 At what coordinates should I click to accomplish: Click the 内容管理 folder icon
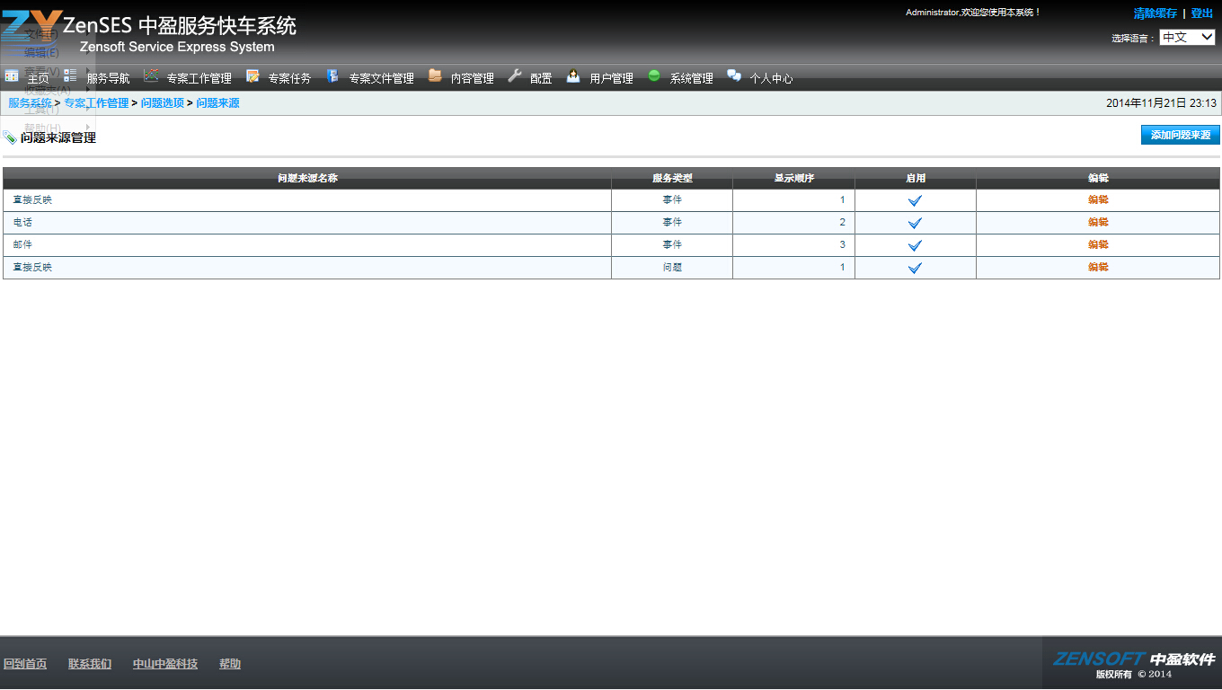435,76
